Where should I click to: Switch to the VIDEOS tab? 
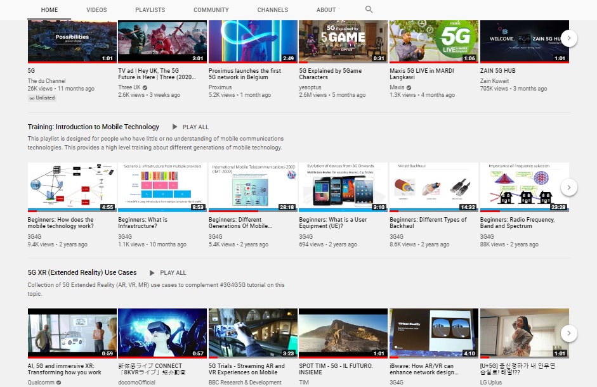(96, 10)
